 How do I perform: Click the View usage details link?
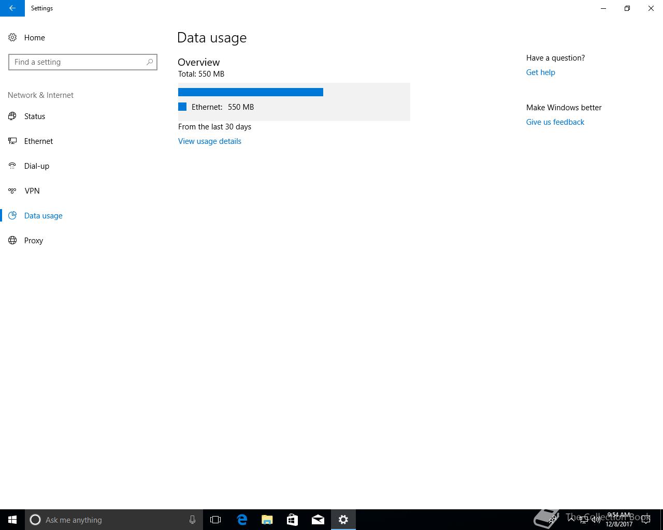click(210, 141)
